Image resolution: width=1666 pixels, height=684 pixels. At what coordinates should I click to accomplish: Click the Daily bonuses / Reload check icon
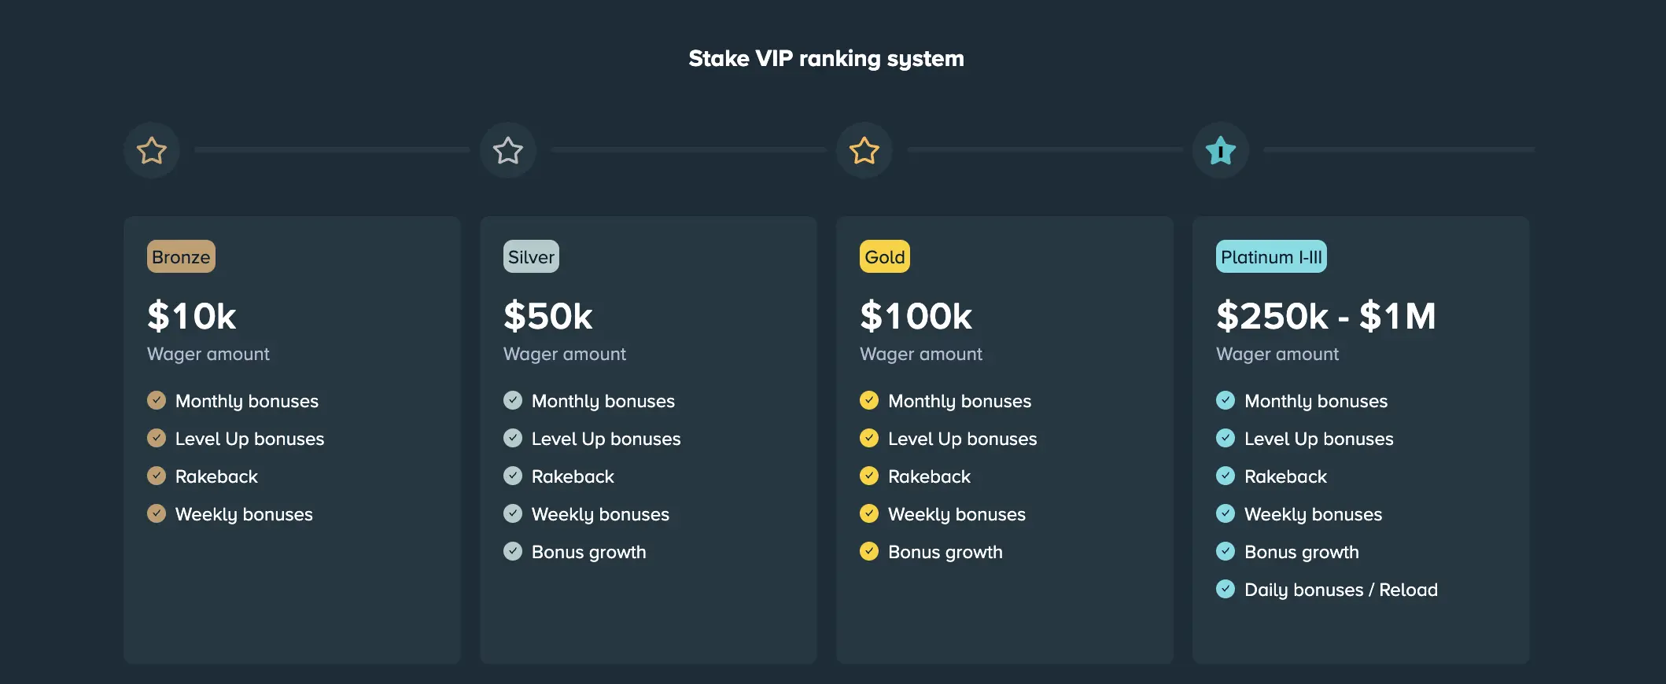point(1226,589)
